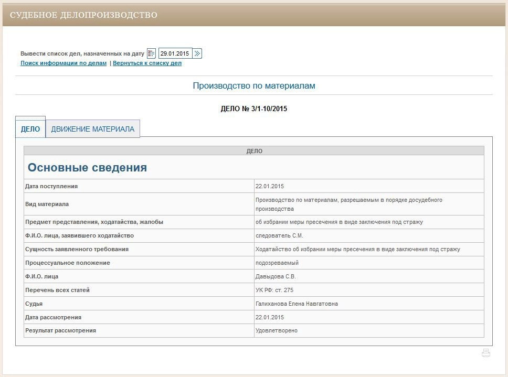Click the 'Основные сведения' section heading
This screenshot has height=377, width=508.
(x=87, y=168)
